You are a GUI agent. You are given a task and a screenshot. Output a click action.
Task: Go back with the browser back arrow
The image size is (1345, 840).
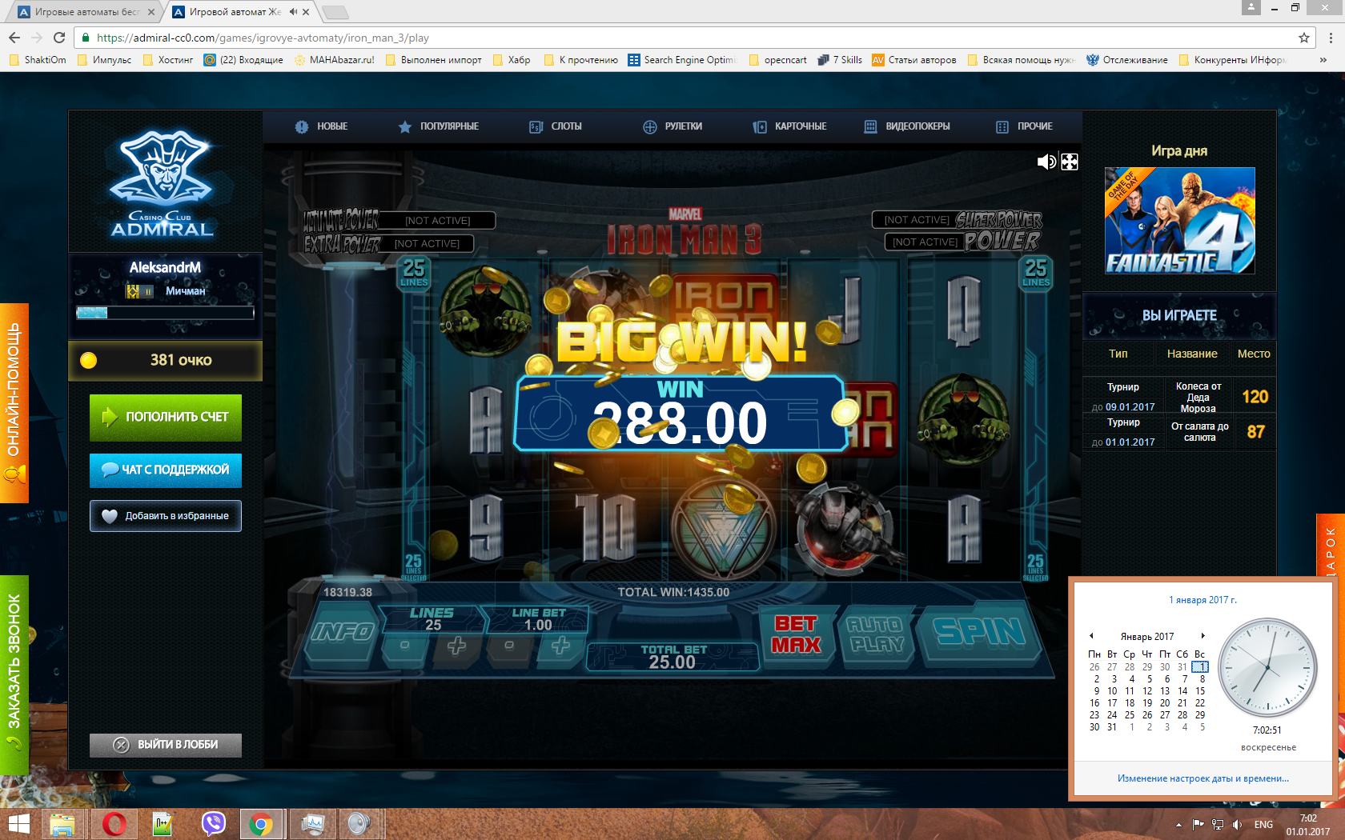[x=14, y=38]
